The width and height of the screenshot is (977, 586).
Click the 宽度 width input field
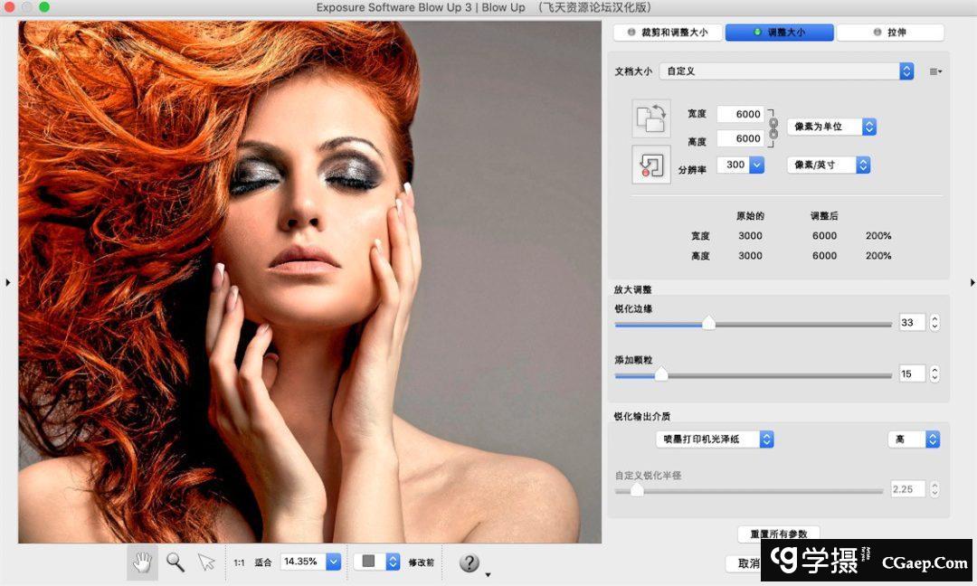point(740,114)
